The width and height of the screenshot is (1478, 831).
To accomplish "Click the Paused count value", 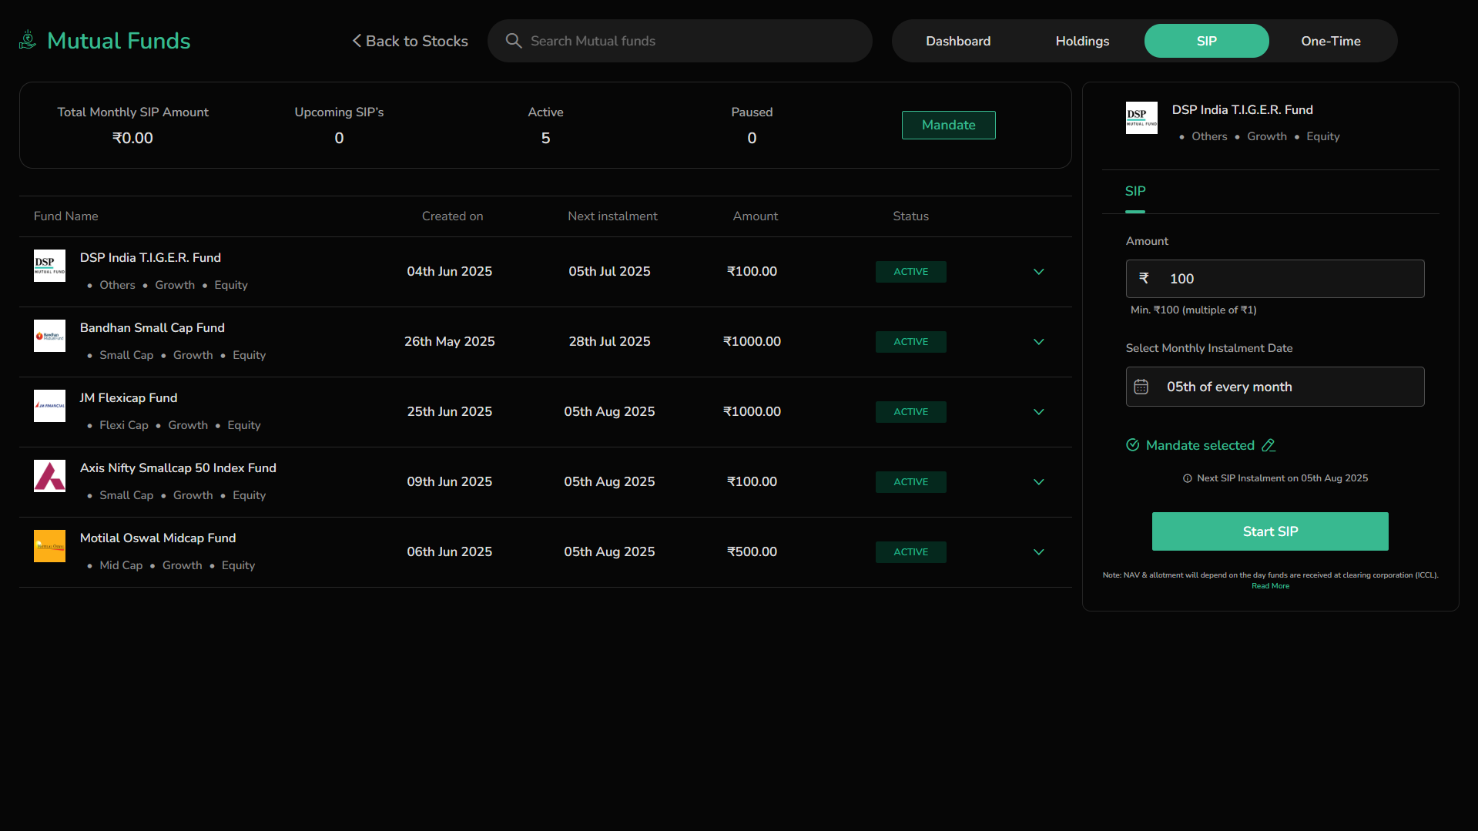I will (752, 138).
